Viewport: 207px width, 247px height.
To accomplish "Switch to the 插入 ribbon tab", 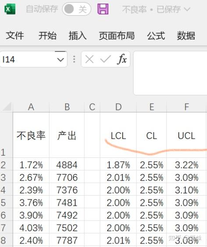I will 78,36.
